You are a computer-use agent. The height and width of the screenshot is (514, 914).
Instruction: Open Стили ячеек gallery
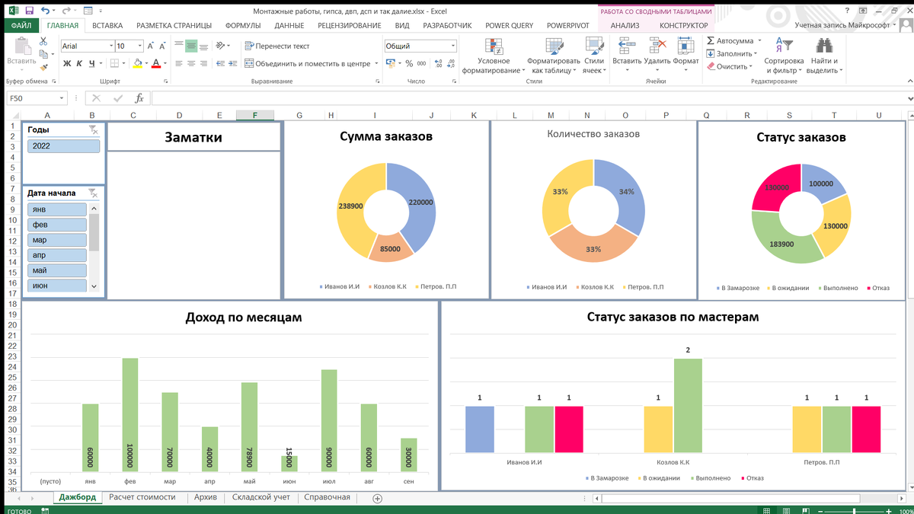click(x=593, y=55)
